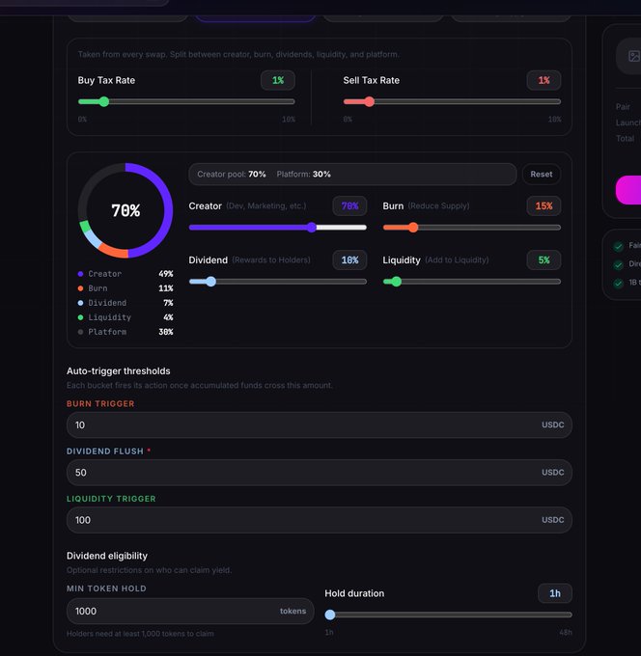Select the Burn 11% legend row
This screenshot has width=641, height=656.
coord(125,288)
